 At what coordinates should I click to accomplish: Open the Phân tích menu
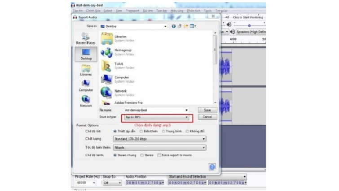194,10
